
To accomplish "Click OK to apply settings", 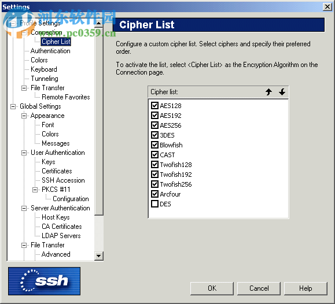I will click(212, 288).
